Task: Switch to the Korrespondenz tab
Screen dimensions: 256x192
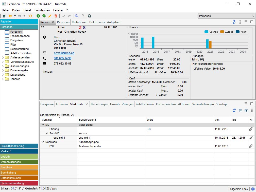Action: tap(166, 104)
